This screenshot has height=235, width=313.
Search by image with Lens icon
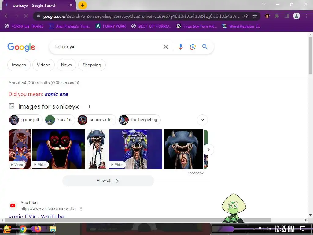193,47
